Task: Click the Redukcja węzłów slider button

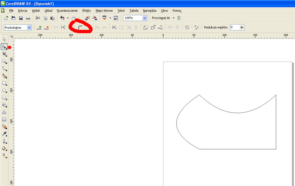Action: point(241,27)
